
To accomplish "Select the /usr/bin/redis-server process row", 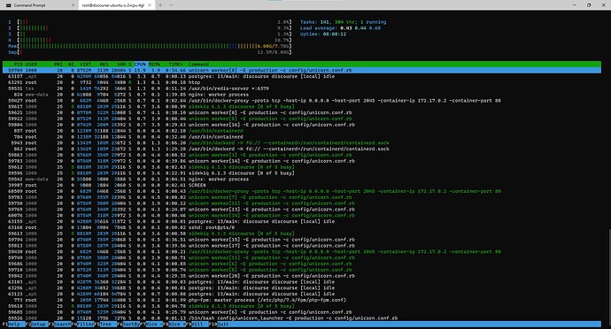I will coord(302,88).
